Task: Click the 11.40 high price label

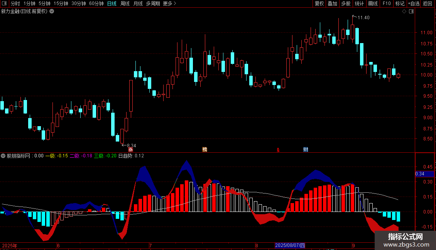Action: [363, 17]
